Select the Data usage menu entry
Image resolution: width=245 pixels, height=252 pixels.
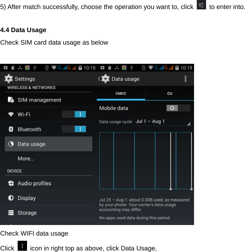49,144
